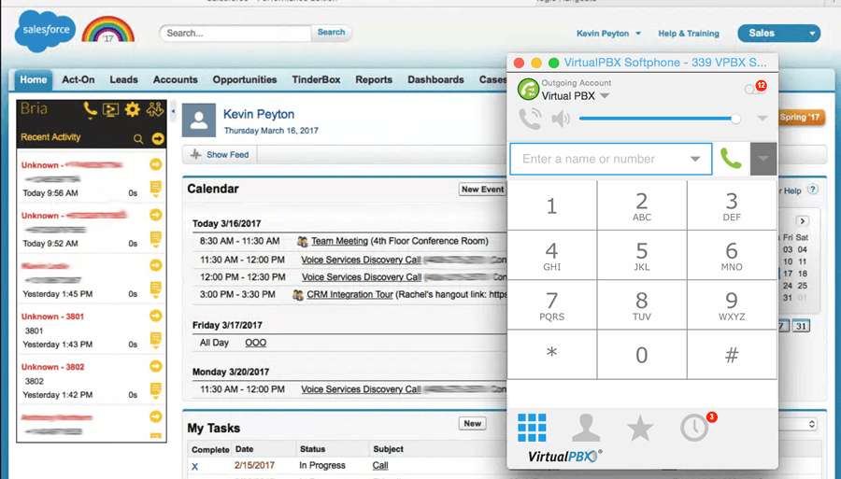Open note icon for Today 9:52 AM call

click(155, 239)
